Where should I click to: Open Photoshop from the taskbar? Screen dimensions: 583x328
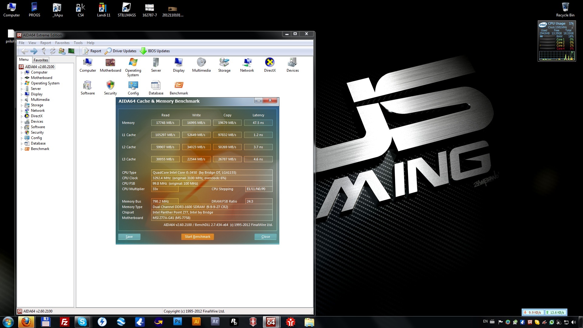[177, 322]
